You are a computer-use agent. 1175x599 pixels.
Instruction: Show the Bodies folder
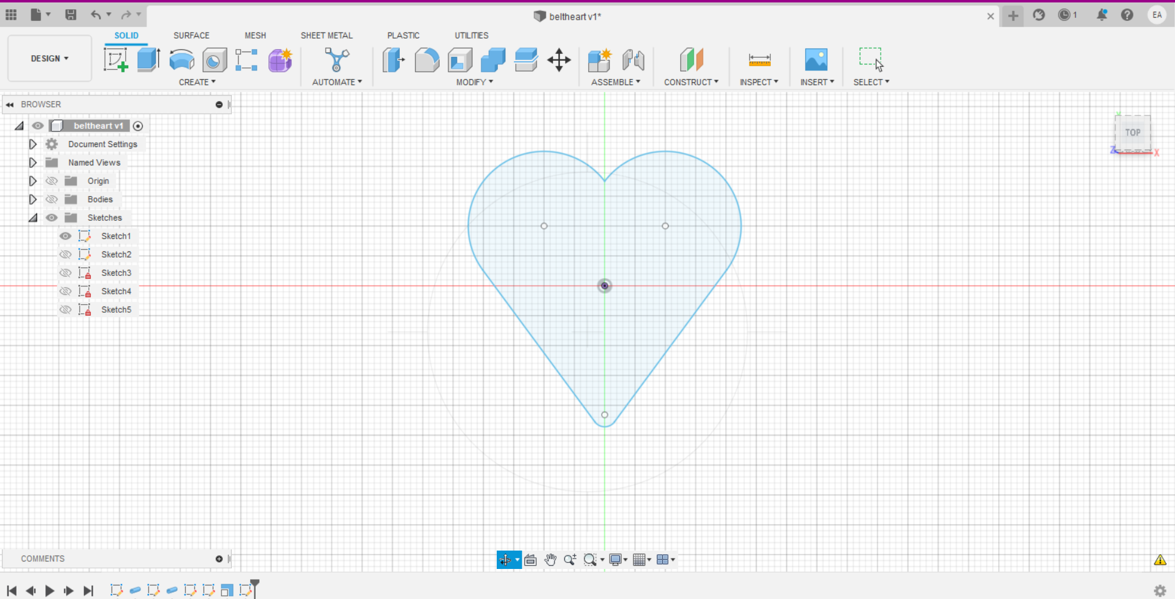click(x=52, y=199)
